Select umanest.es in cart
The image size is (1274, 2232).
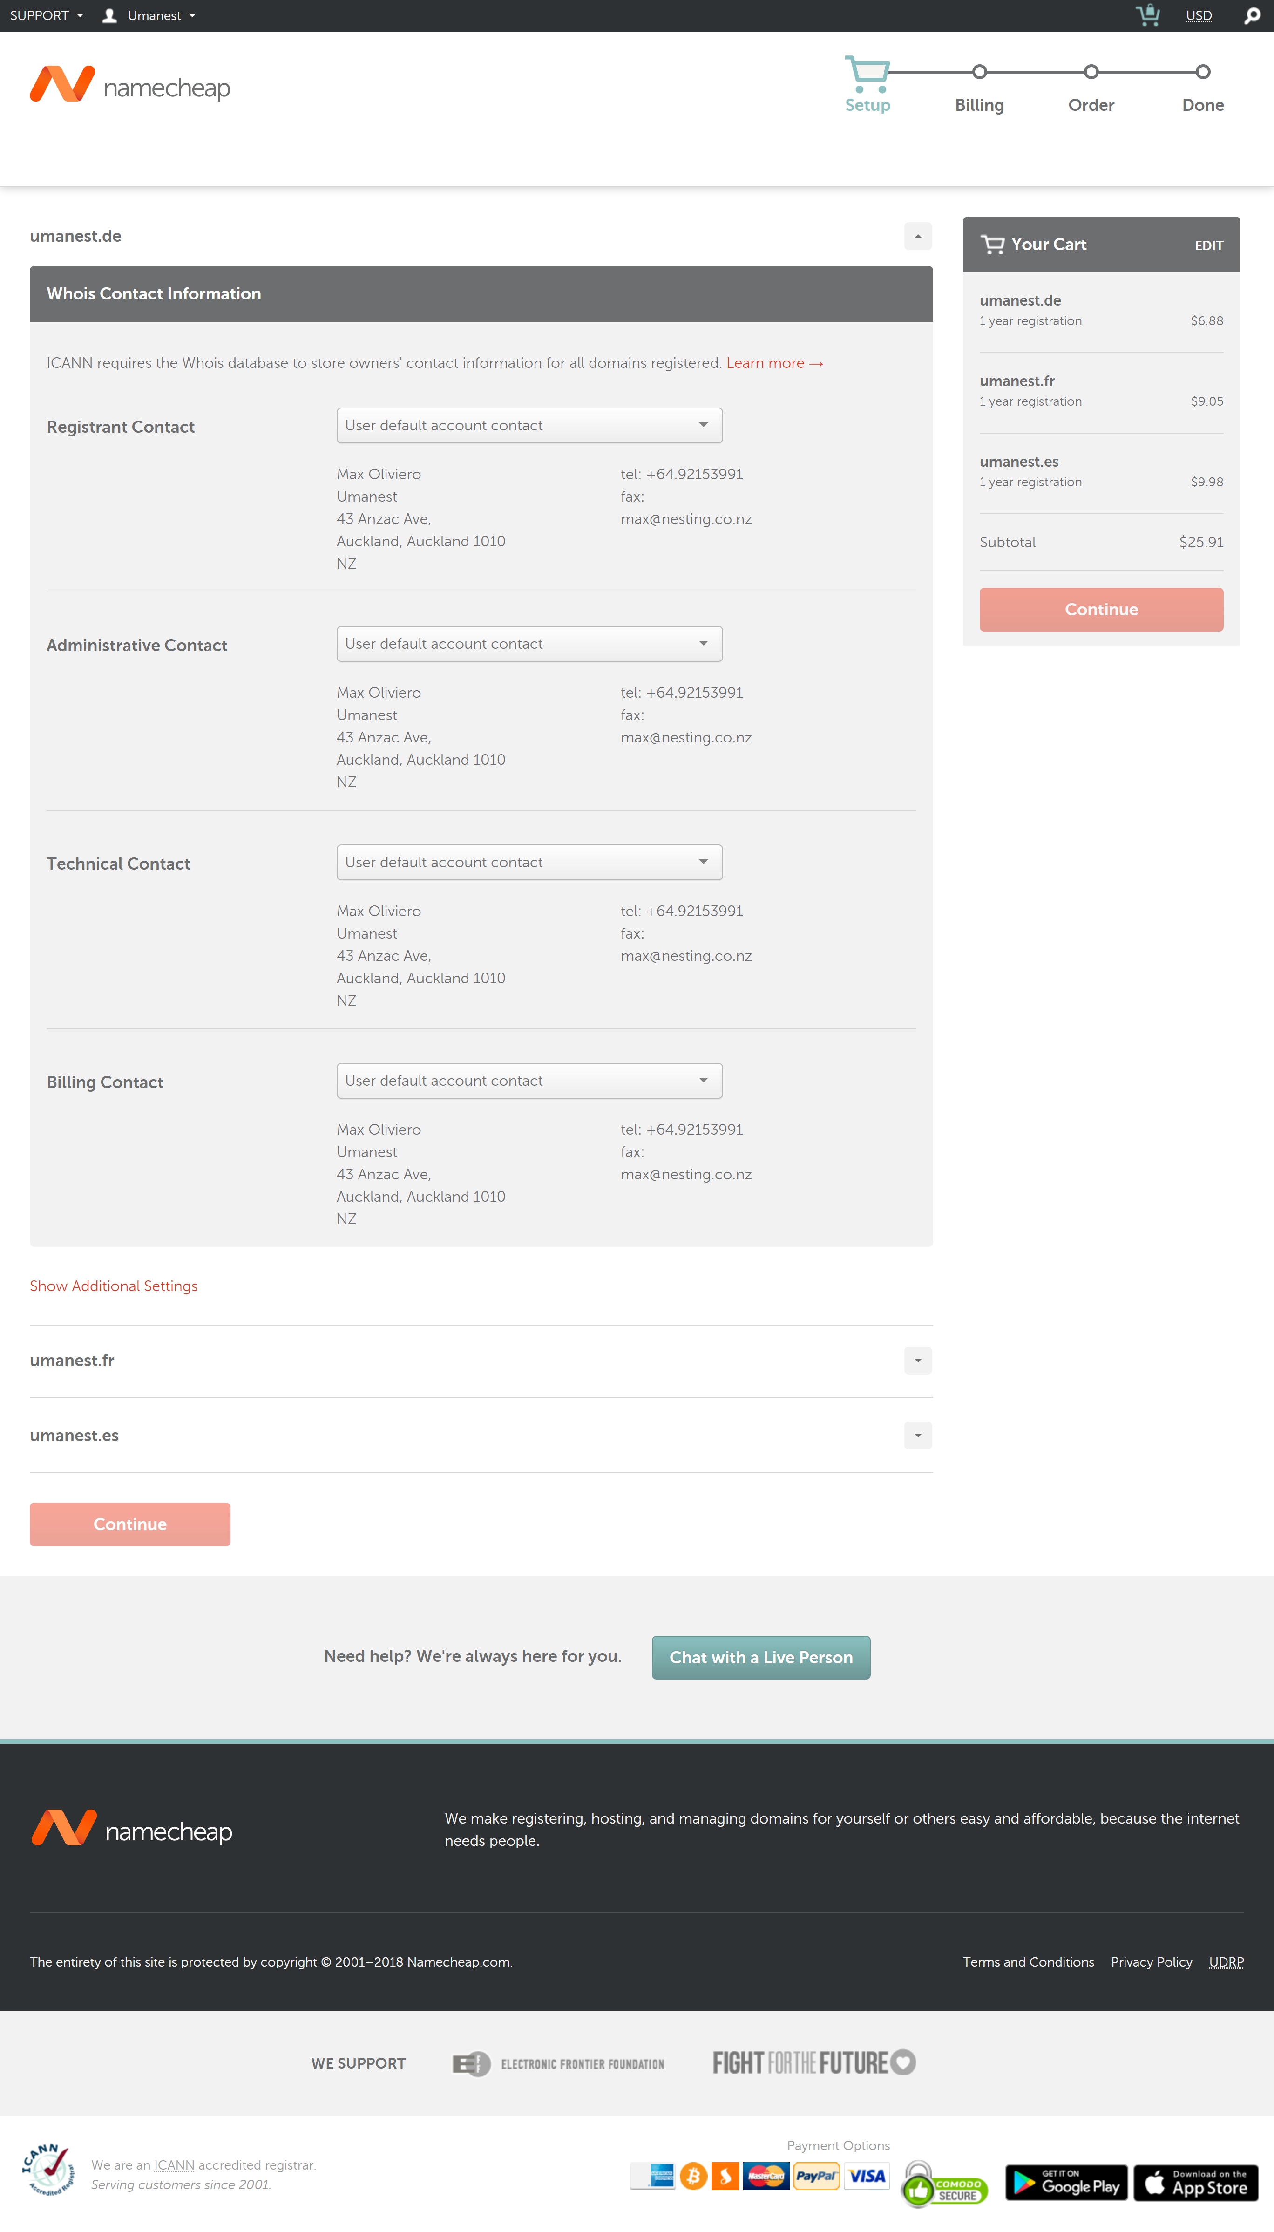[1018, 461]
